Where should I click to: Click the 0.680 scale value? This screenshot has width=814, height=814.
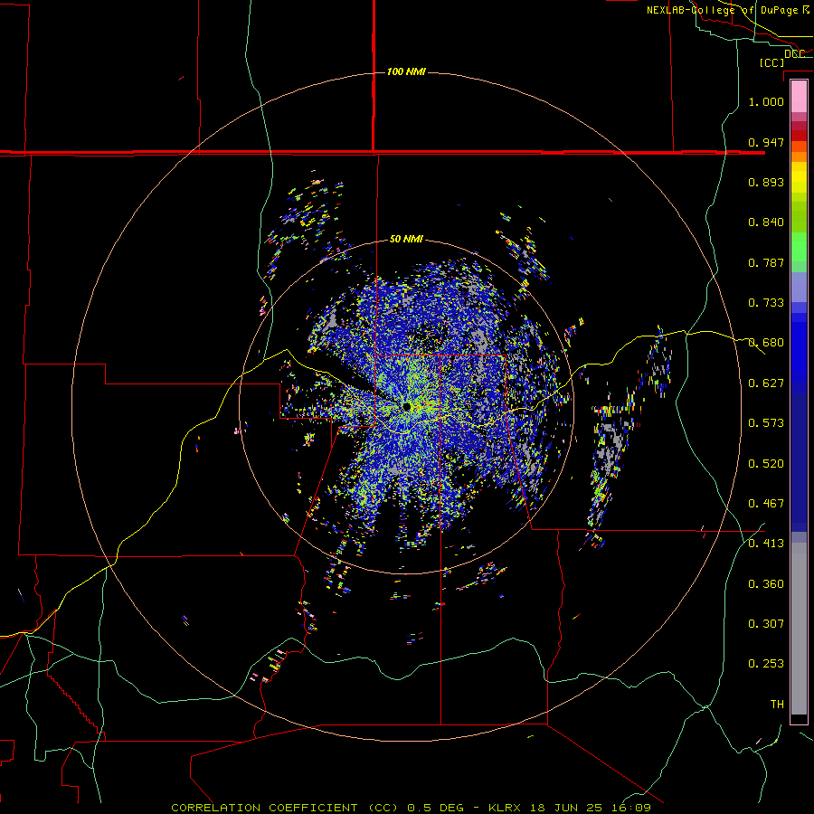tap(766, 342)
